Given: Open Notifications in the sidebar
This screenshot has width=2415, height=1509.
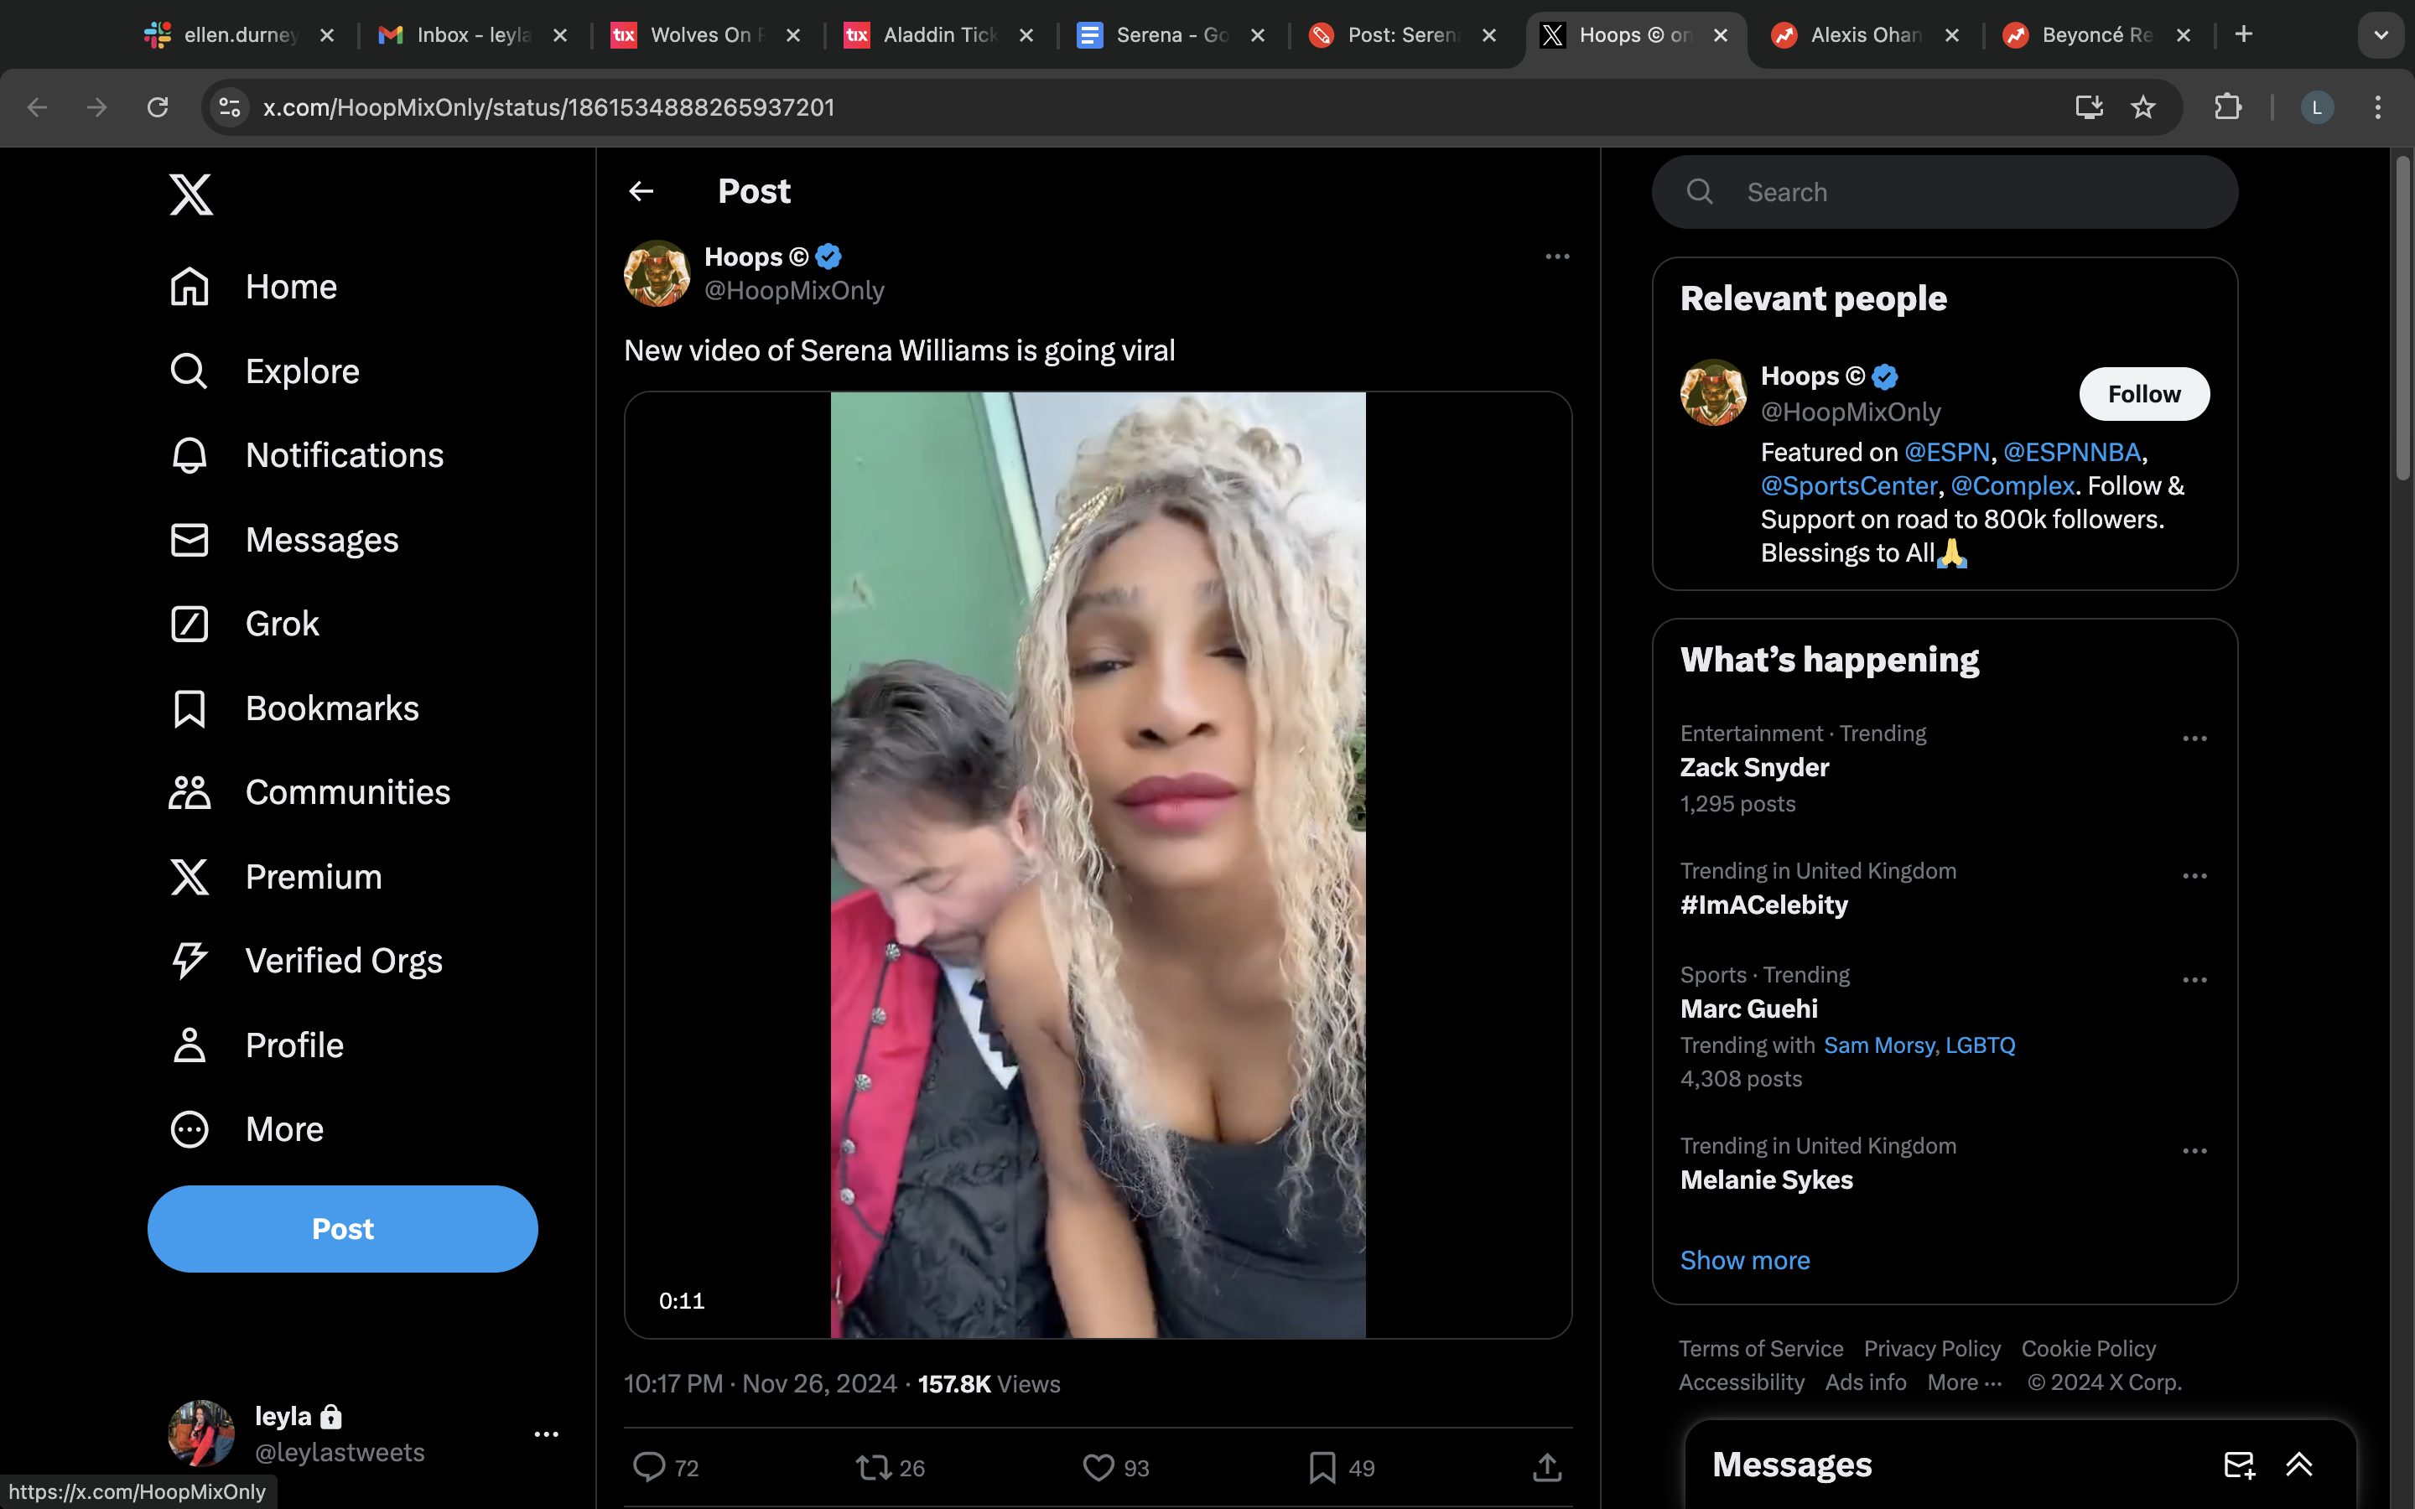Looking at the screenshot, I should click(306, 455).
